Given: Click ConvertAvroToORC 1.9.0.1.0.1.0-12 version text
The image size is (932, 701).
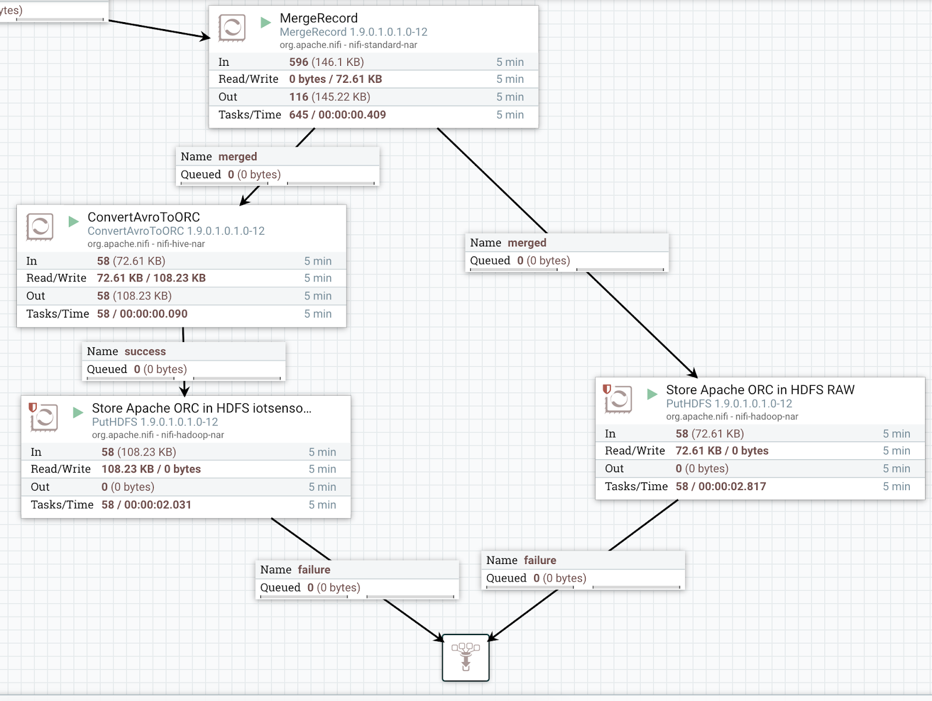Looking at the screenshot, I should [x=176, y=231].
